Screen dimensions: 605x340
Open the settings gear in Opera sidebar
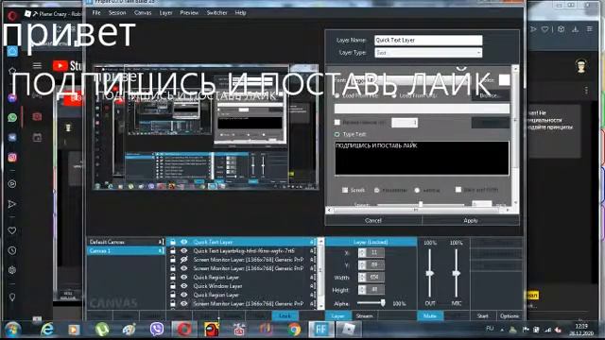pyautogui.click(x=12, y=270)
